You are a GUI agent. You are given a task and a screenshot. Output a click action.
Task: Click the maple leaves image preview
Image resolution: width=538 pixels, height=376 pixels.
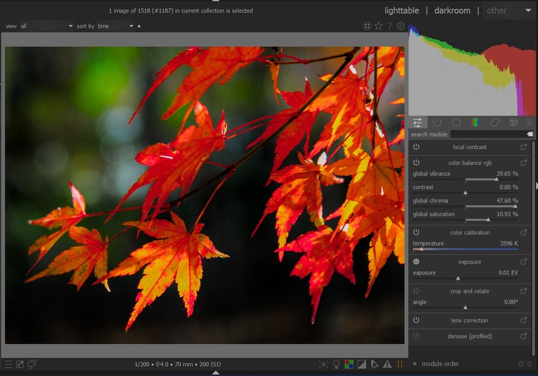pos(204,195)
